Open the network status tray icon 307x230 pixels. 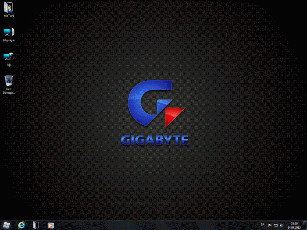pos(276,226)
